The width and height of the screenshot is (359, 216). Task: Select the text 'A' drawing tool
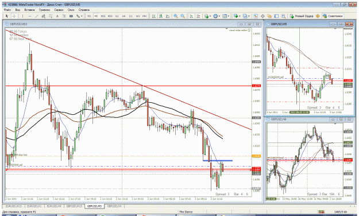click(57, 16)
